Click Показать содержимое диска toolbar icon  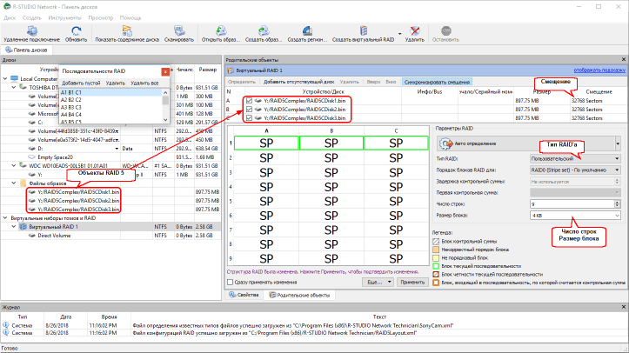coord(127,30)
